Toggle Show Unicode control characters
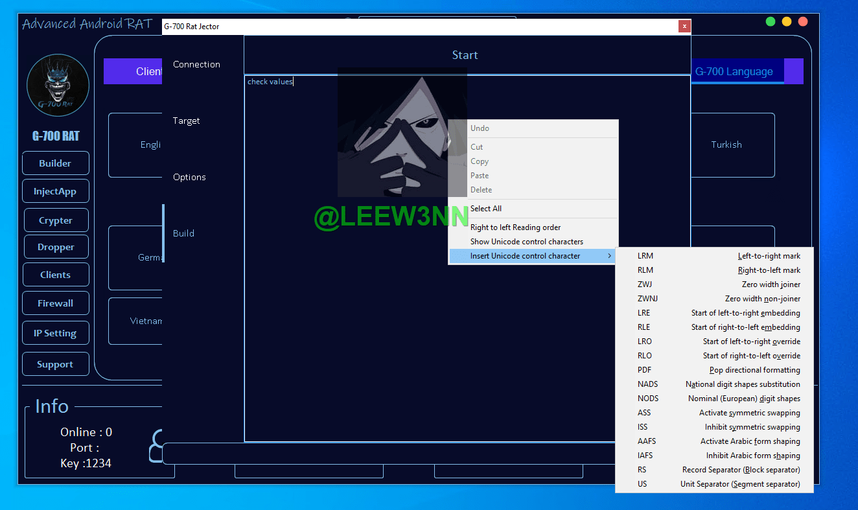This screenshot has height=510, width=858. click(526, 242)
